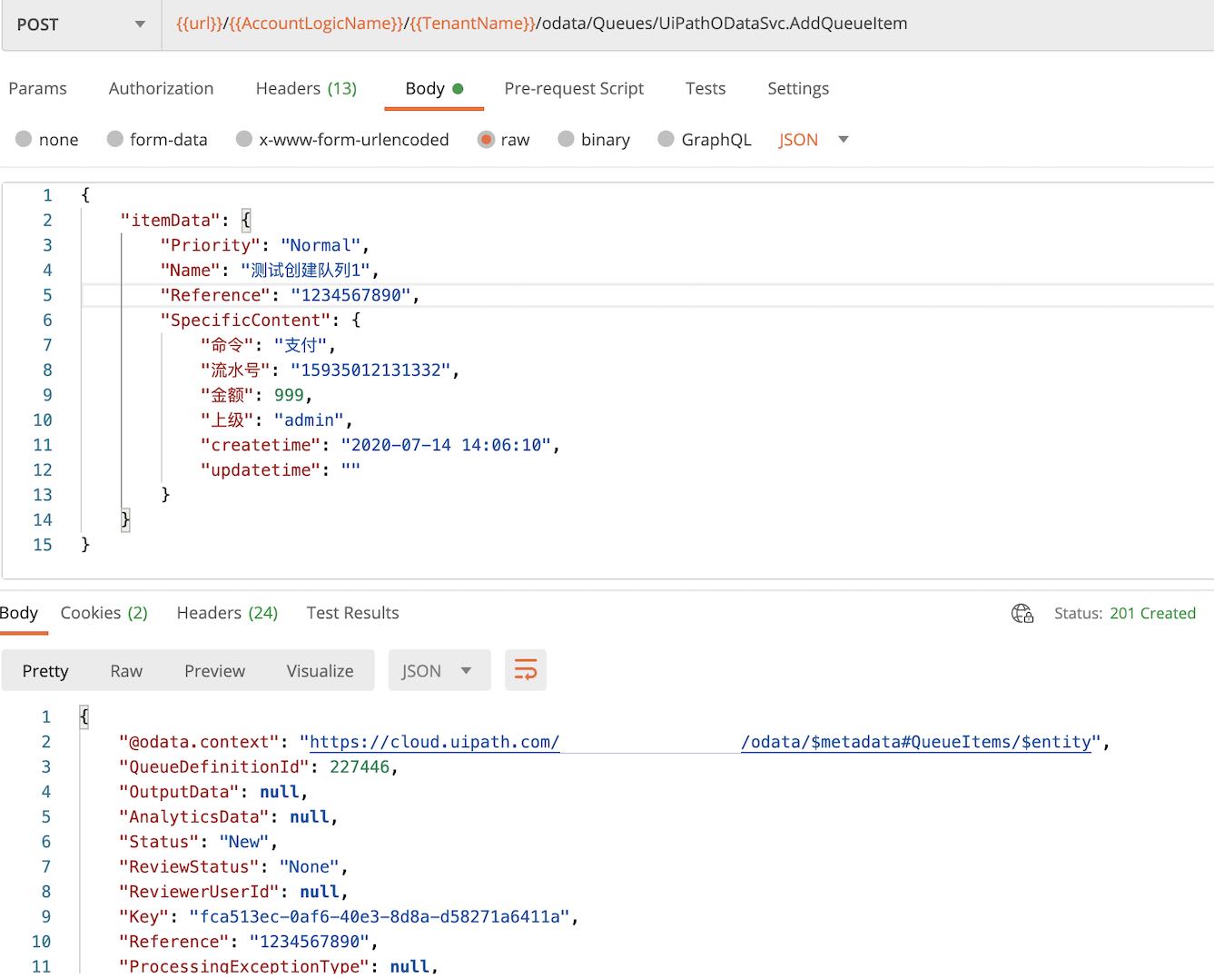Click the Visualize response view button
1214x978 pixels.
[x=320, y=671]
